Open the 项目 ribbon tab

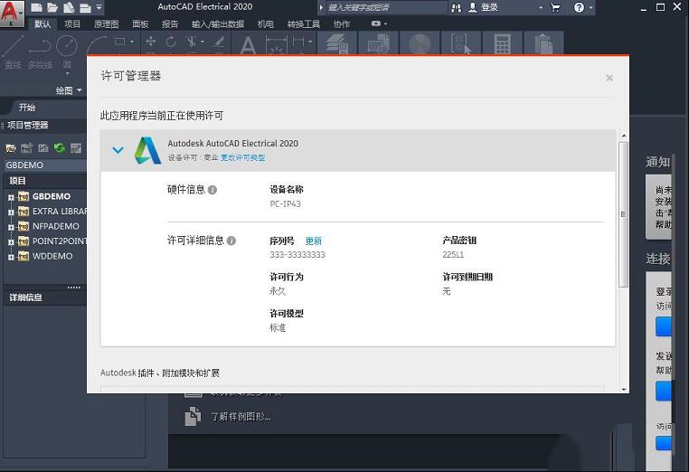pyautogui.click(x=72, y=24)
